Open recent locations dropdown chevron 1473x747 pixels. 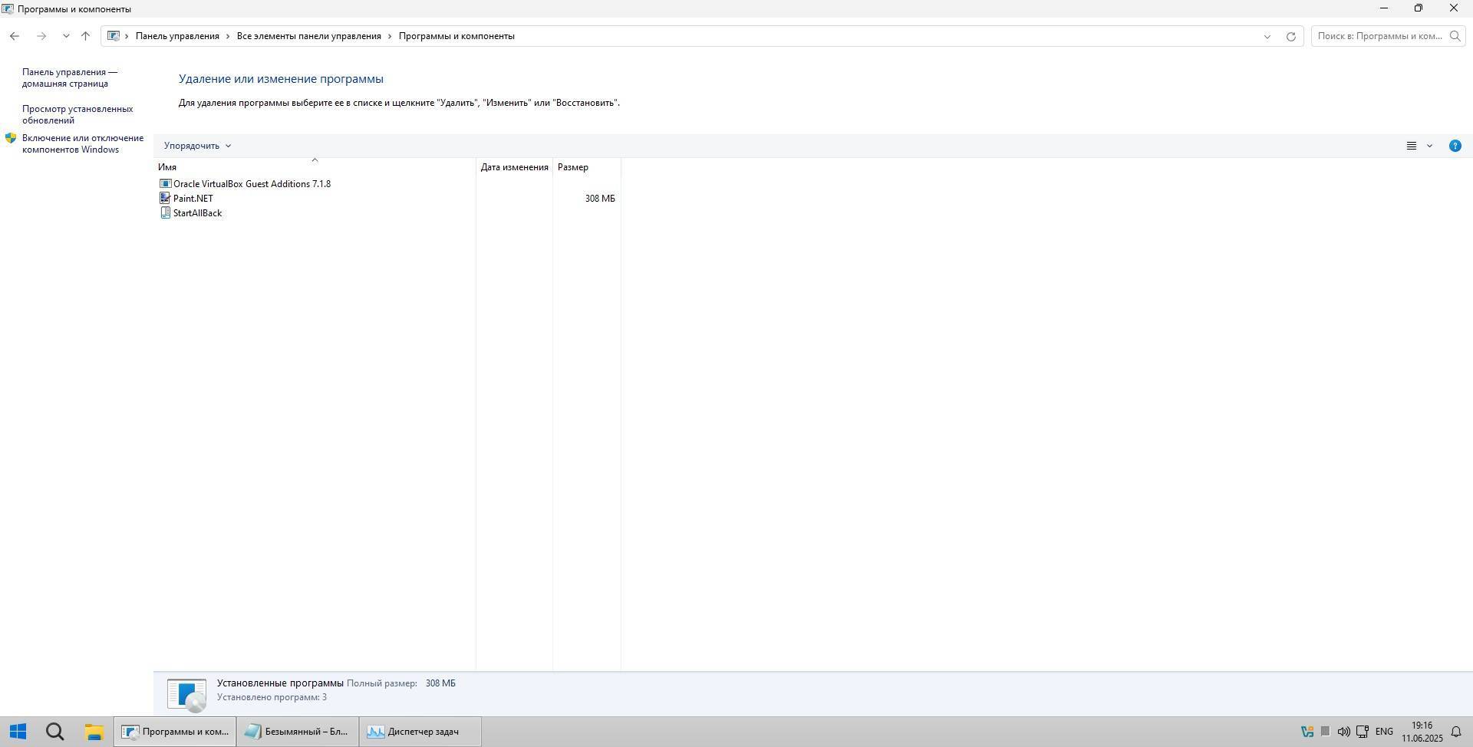(x=66, y=36)
